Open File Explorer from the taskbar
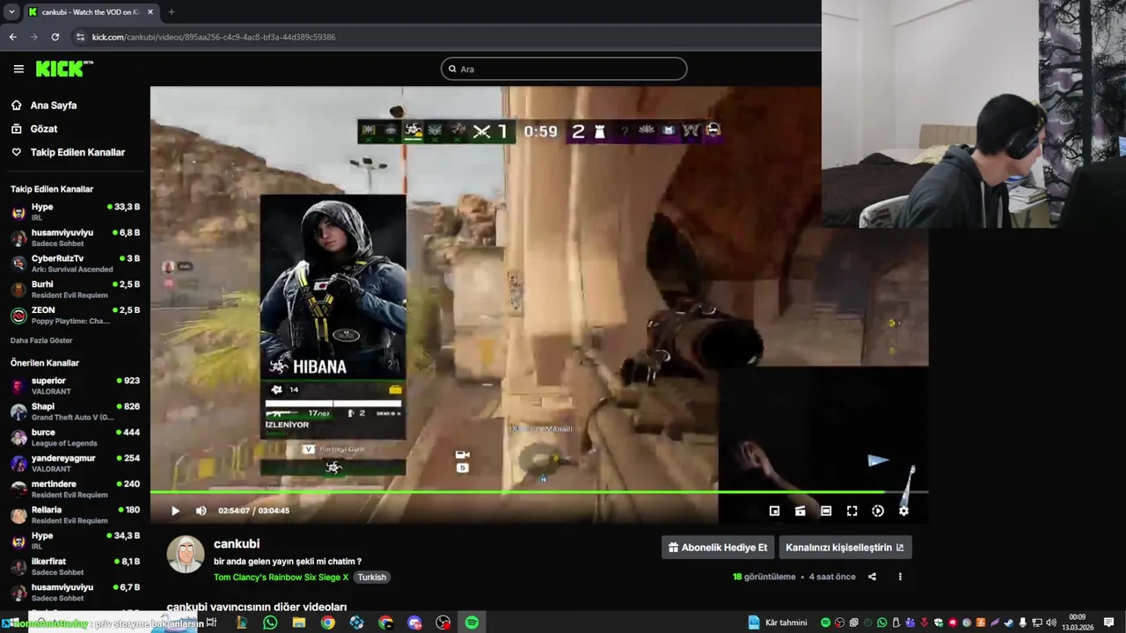The width and height of the screenshot is (1126, 633). click(x=299, y=622)
